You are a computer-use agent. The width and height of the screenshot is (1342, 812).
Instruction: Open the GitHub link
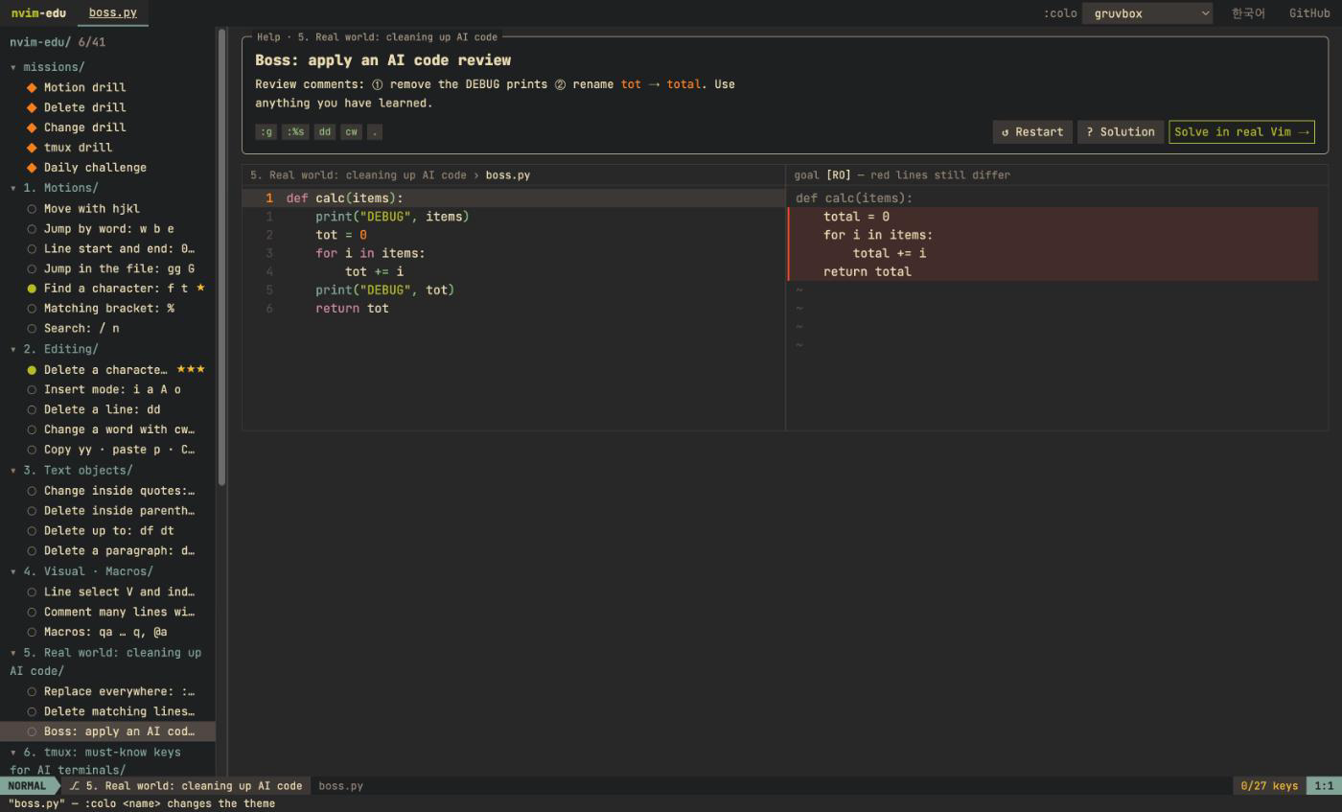(1309, 13)
